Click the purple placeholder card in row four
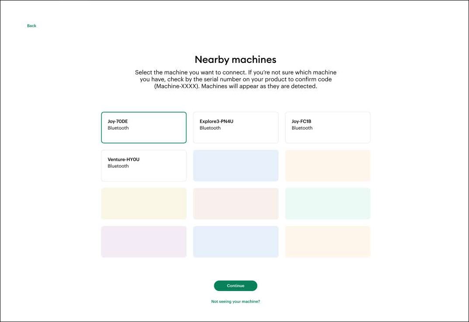Image resolution: width=469 pixels, height=322 pixels. click(144, 241)
